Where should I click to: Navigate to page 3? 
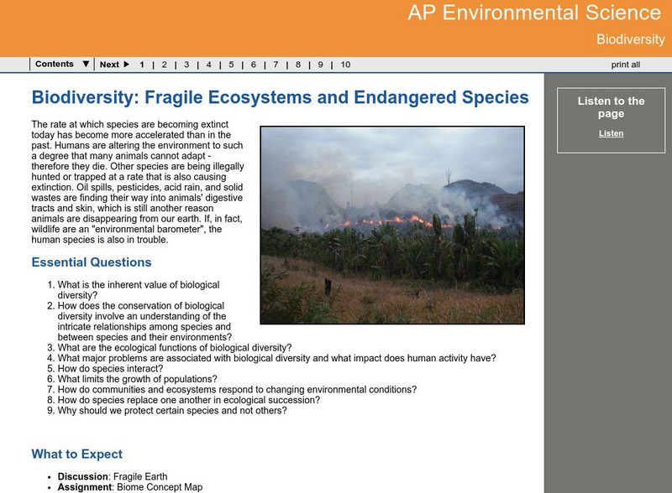click(186, 65)
